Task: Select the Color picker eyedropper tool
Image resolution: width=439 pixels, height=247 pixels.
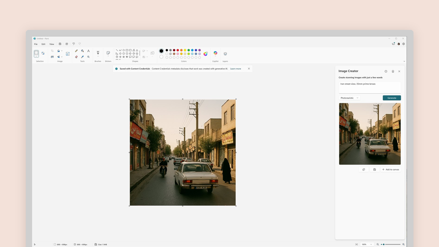Action: [82, 57]
